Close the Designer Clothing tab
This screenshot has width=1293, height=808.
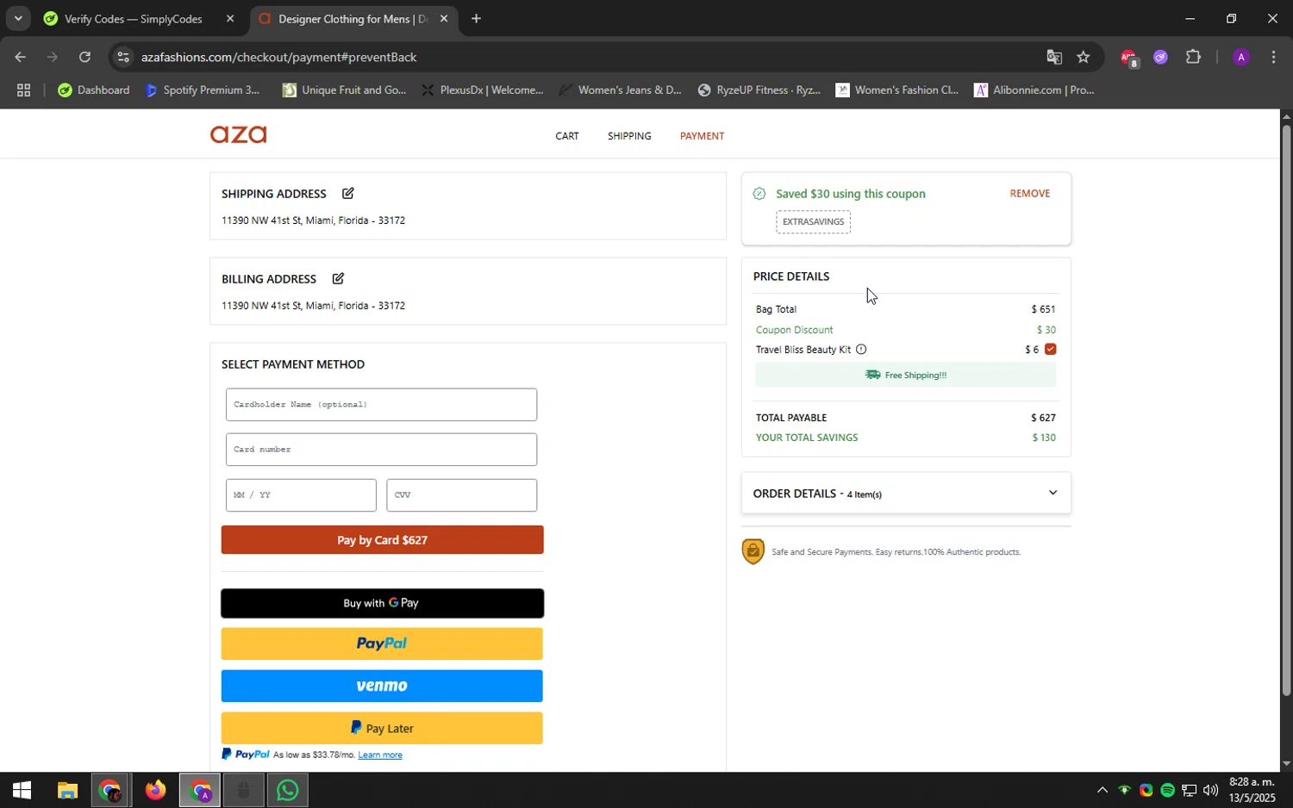pyautogui.click(x=444, y=18)
